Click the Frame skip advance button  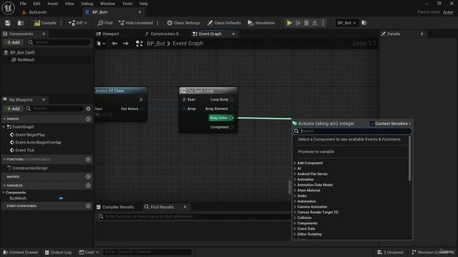point(298,23)
